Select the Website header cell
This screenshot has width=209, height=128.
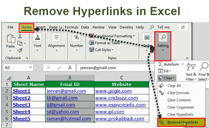coord(122,84)
